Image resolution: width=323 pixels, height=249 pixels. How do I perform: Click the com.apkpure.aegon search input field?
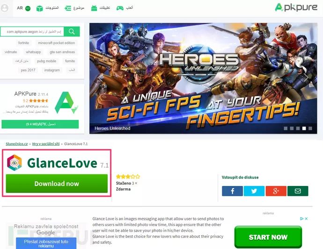click(32, 31)
